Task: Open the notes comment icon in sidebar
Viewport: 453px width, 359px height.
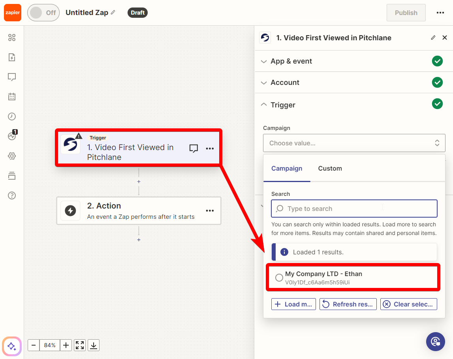Action: point(12,77)
